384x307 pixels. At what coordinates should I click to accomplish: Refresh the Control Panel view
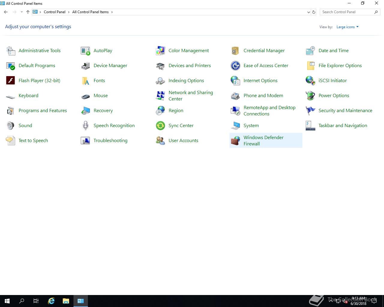click(x=314, y=12)
